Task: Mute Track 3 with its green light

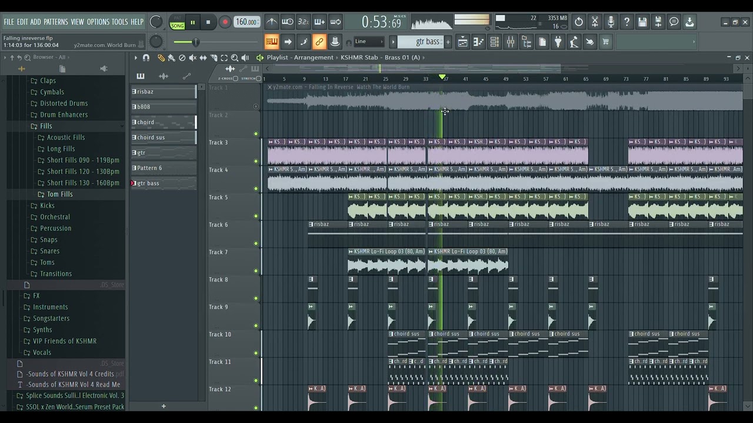Action: pyautogui.click(x=256, y=161)
